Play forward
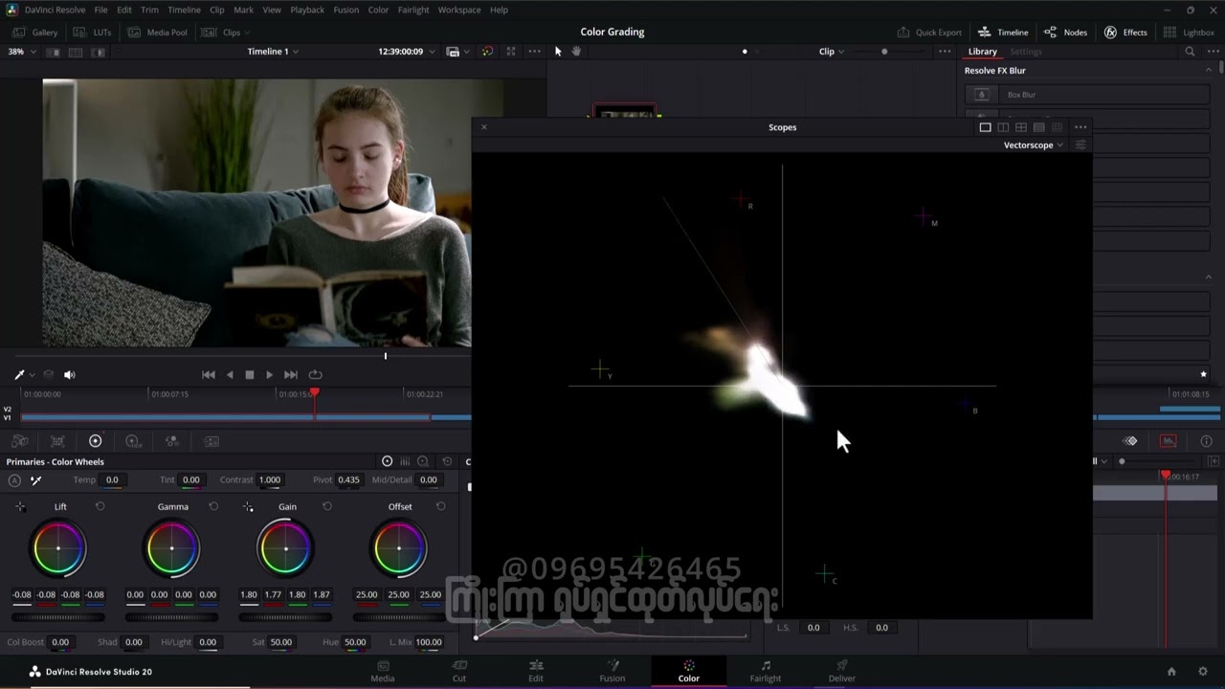Screen dimensions: 1225x689 (x=269, y=374)
